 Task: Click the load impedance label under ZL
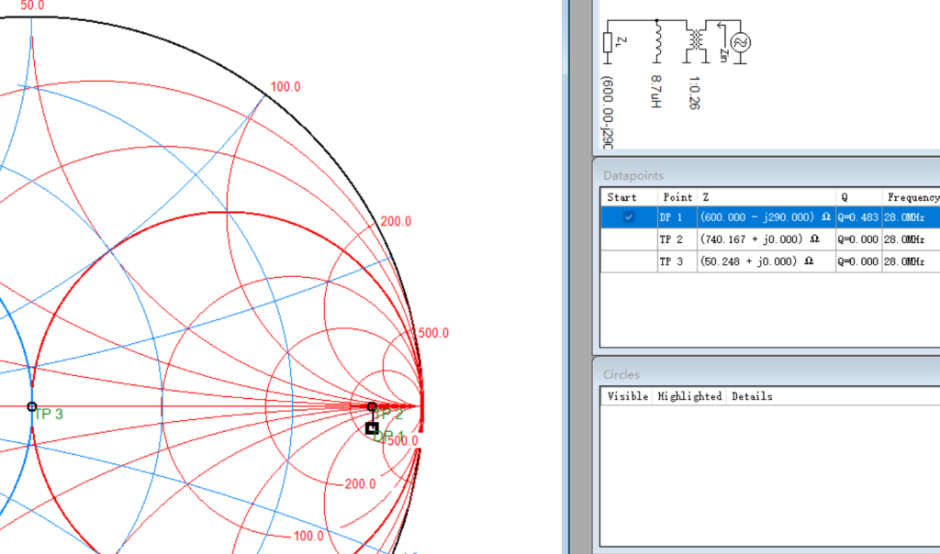point(607,112)
